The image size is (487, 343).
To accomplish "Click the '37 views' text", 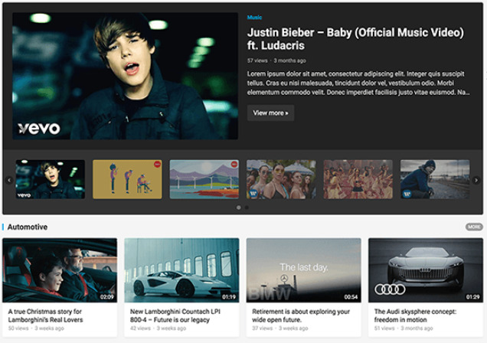I will [263, 328].
